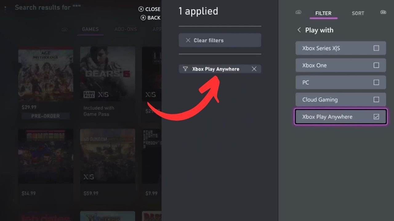Screen dimensions: 394x221
Task: Check the Xbox Series X|S checkbox
Action: click(376, 48)
